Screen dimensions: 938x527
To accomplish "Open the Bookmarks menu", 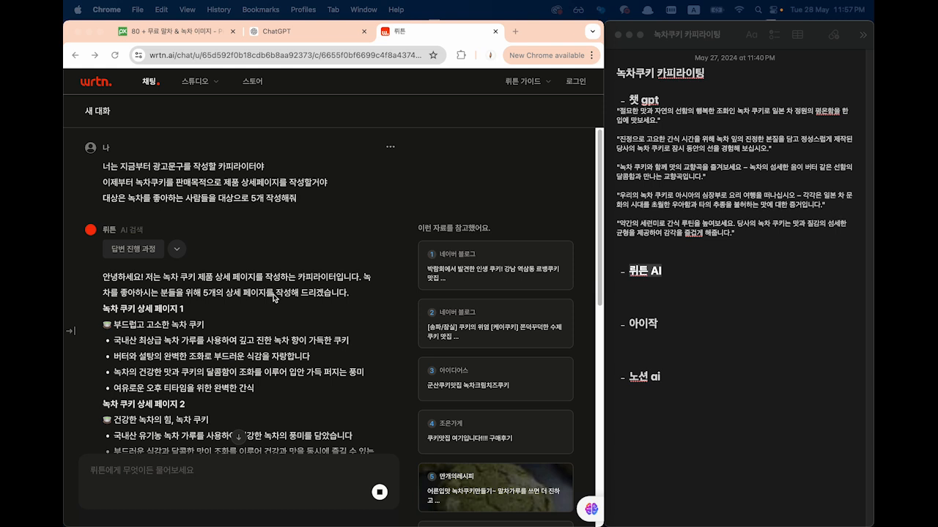I will 260,10.
